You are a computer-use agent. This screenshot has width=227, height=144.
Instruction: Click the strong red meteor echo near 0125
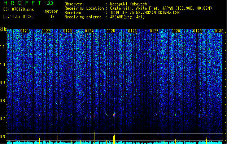[x=114, y=115]
